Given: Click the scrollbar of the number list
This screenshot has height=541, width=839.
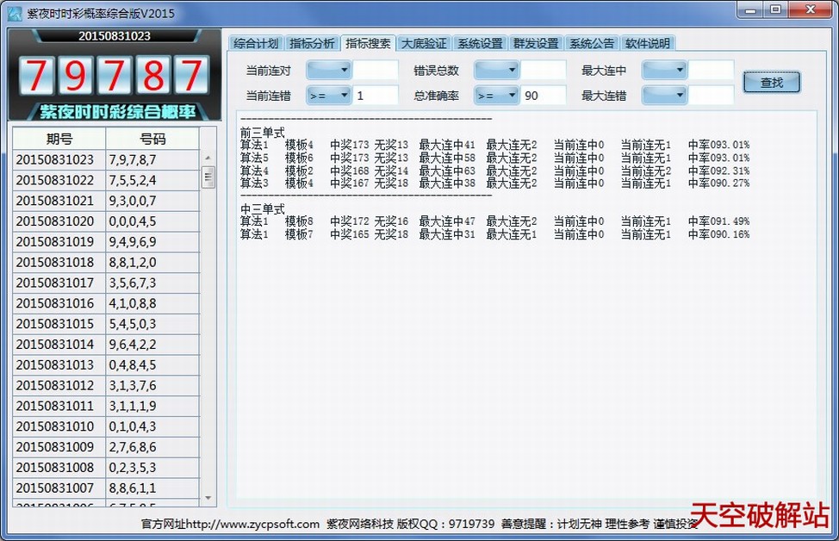Looking at the screenshot, I should 207,327.
